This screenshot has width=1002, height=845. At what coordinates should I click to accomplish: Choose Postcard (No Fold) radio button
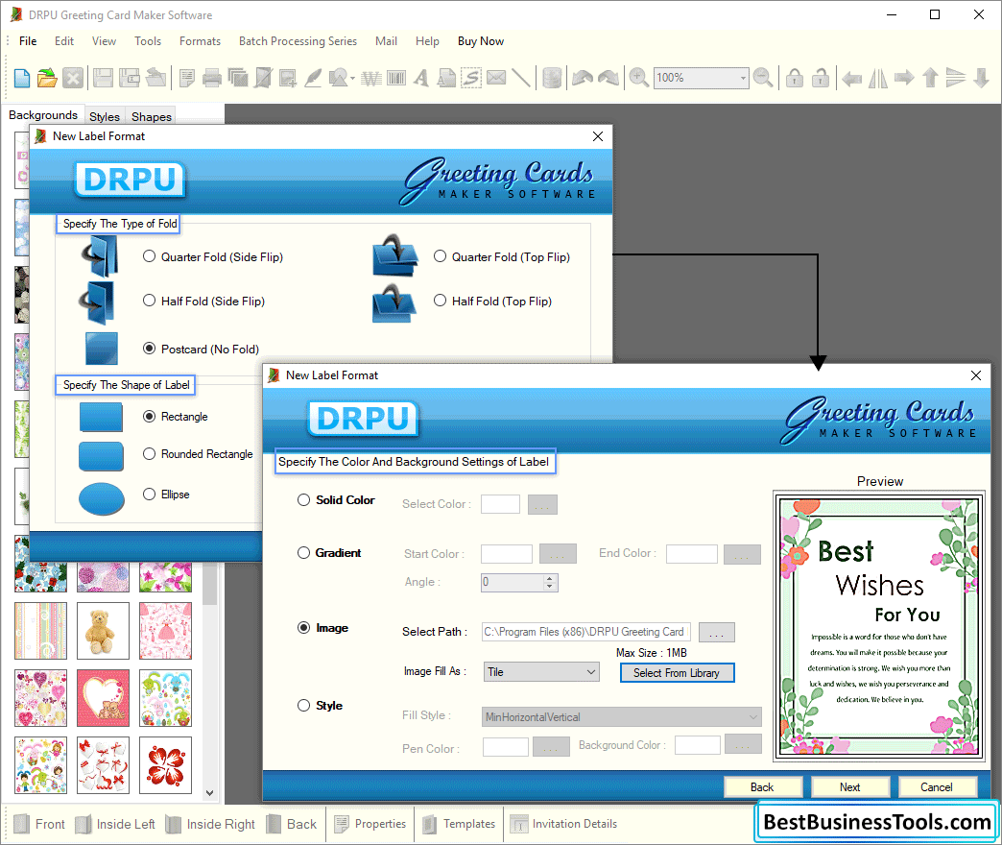tap(149, 349)
